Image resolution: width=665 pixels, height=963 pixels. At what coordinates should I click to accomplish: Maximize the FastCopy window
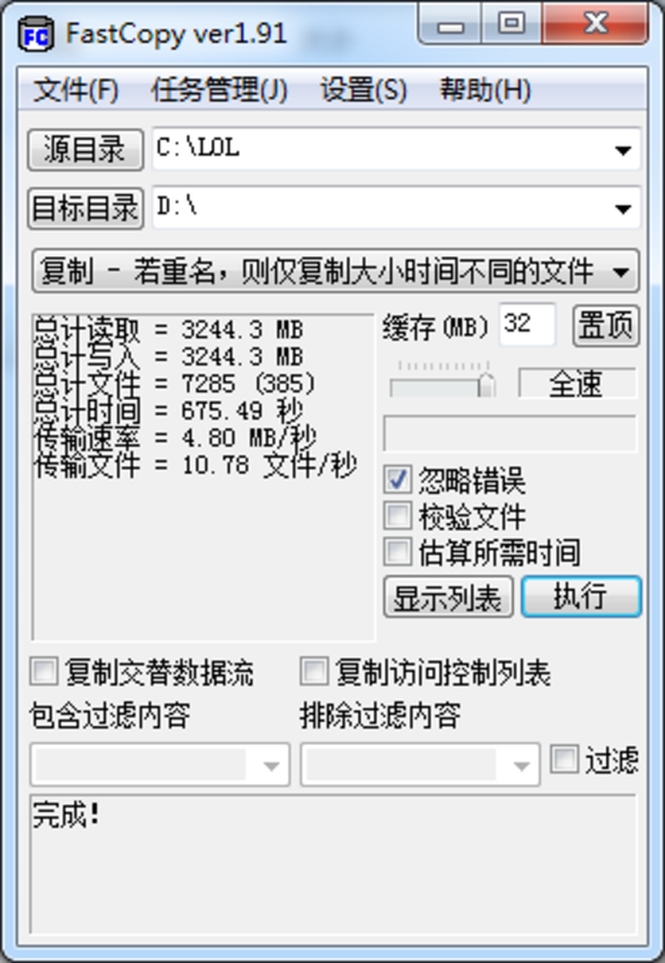point(511,25)
